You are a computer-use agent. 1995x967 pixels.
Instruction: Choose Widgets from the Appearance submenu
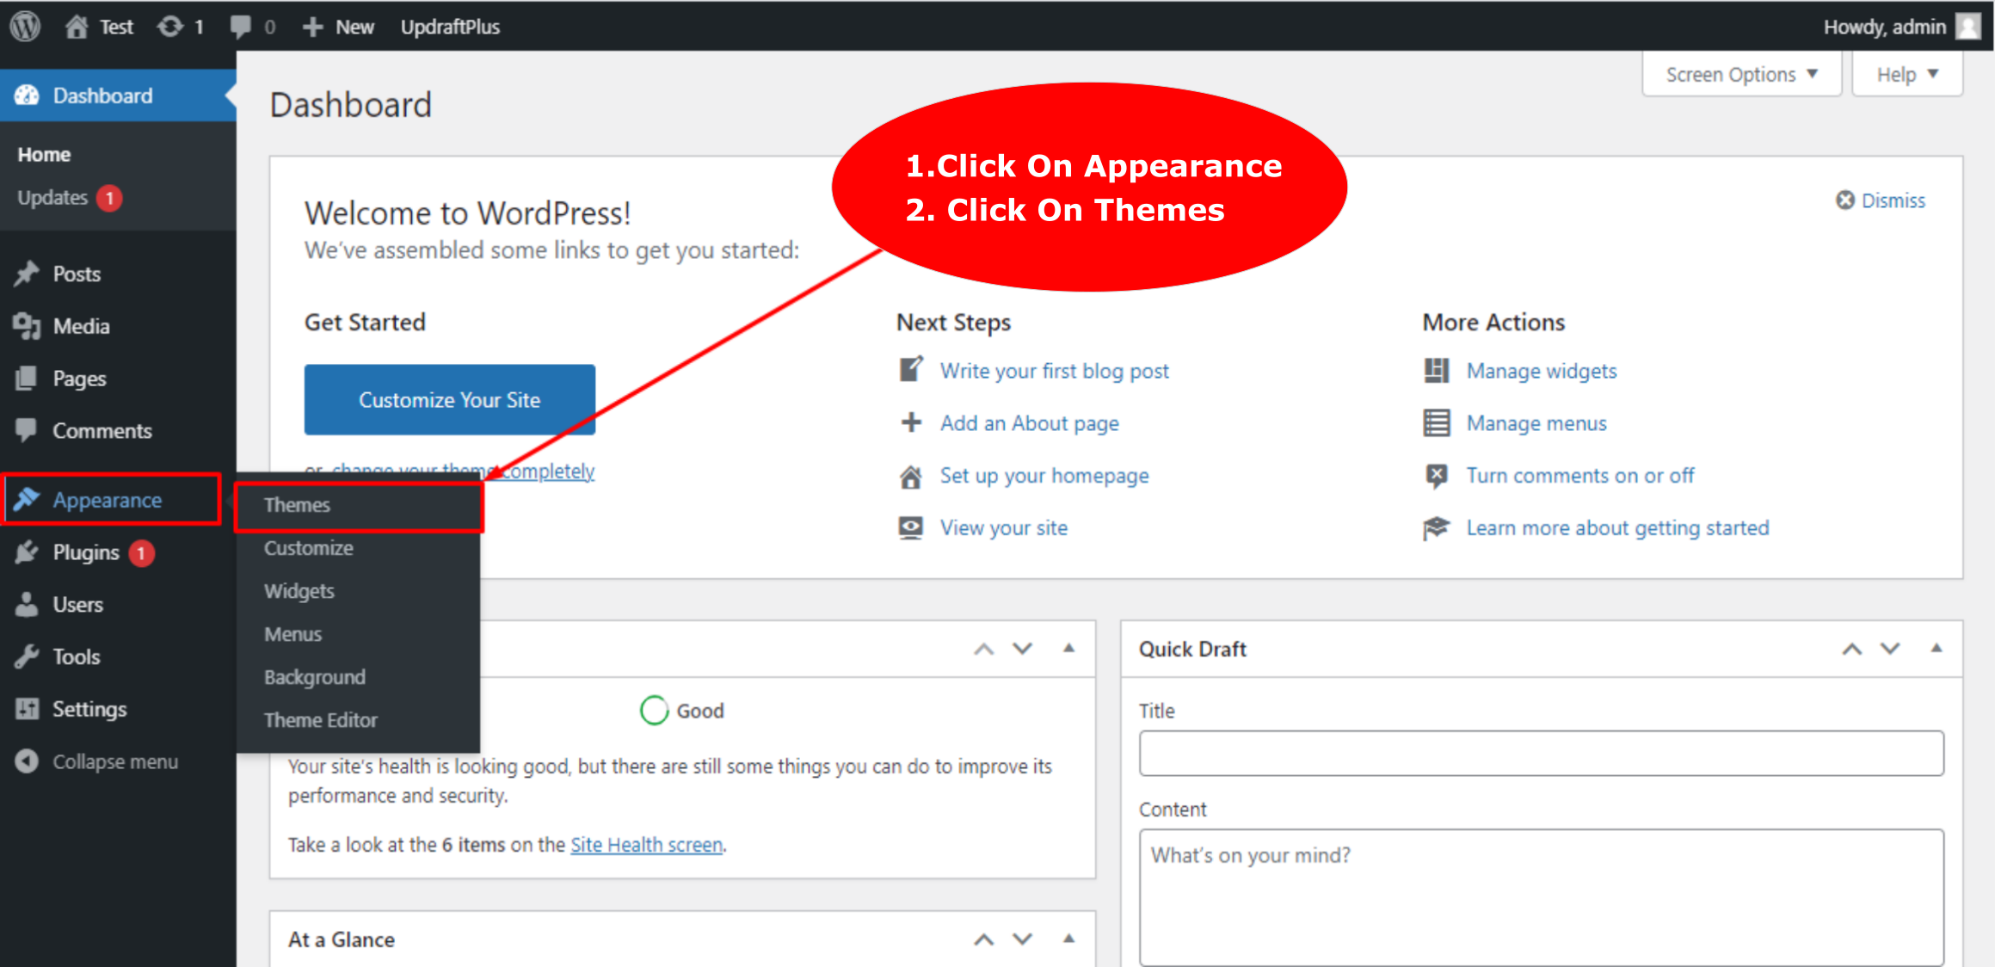tap(299, 591)
